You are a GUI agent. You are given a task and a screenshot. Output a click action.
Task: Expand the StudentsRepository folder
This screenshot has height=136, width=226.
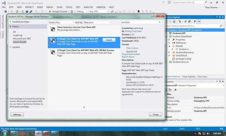click(169, 52)
